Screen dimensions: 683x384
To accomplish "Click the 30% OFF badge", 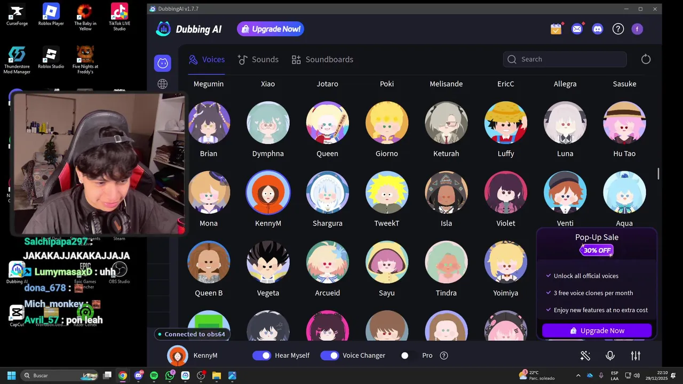I will click(x=597, y=251).
